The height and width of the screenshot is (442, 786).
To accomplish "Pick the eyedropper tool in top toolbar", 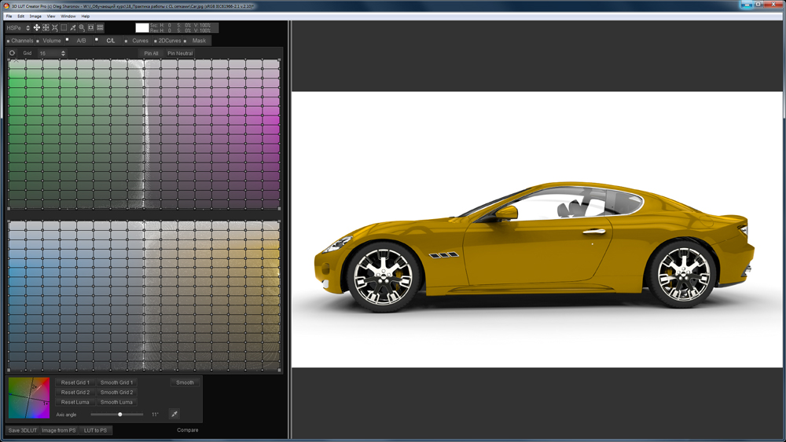I will (73, 27).
